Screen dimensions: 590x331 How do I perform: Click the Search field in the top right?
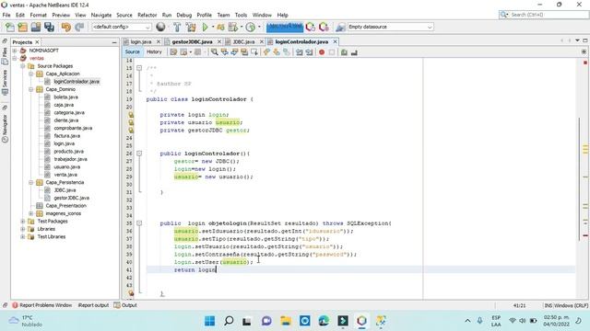(544, 15)
